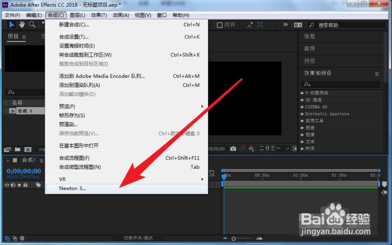Click the snap collapsed-layers bracket icon
Image resolution: width=392 pixels, height=245 pixels.
pyautogui.click(x=260, y=25)
